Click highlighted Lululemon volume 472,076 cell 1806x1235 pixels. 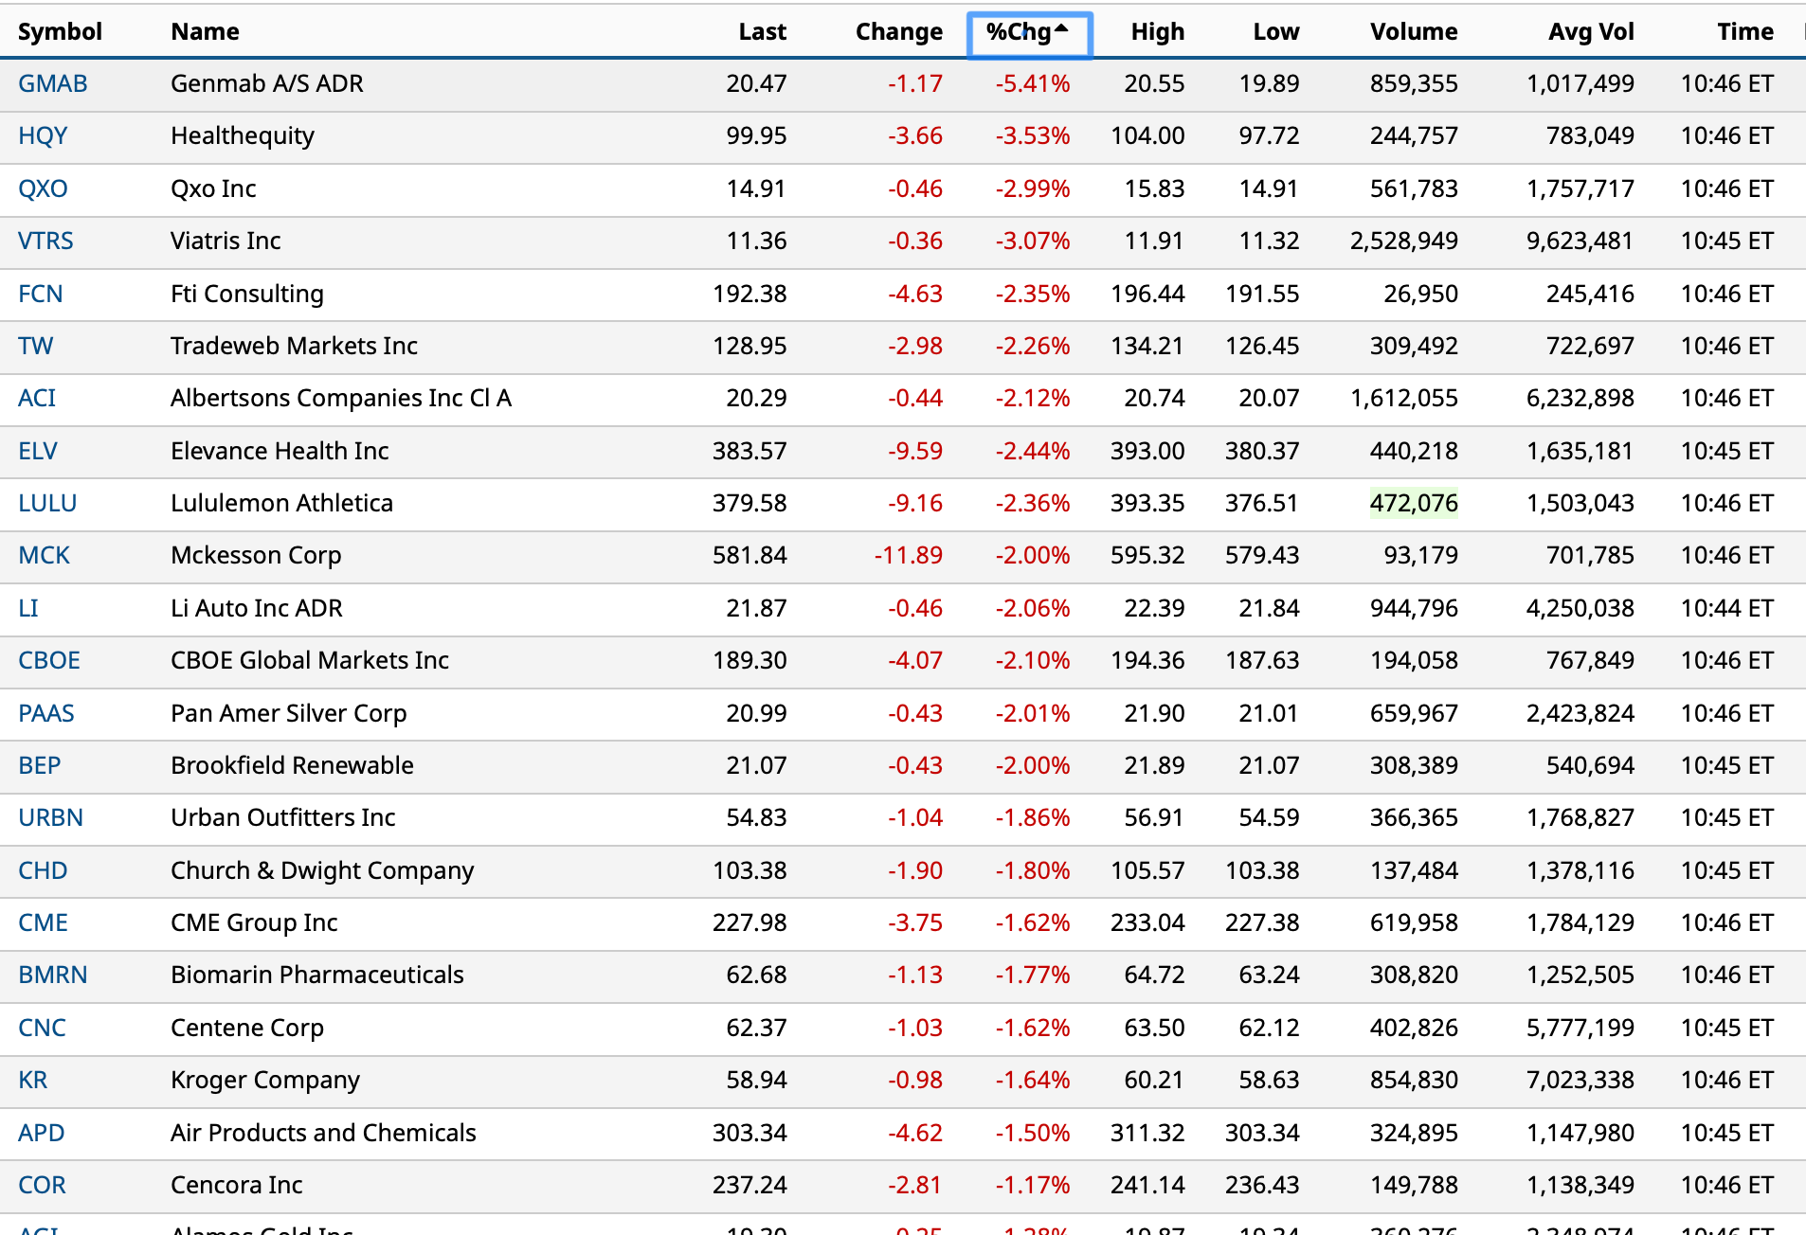click(x=1413, y=504)
